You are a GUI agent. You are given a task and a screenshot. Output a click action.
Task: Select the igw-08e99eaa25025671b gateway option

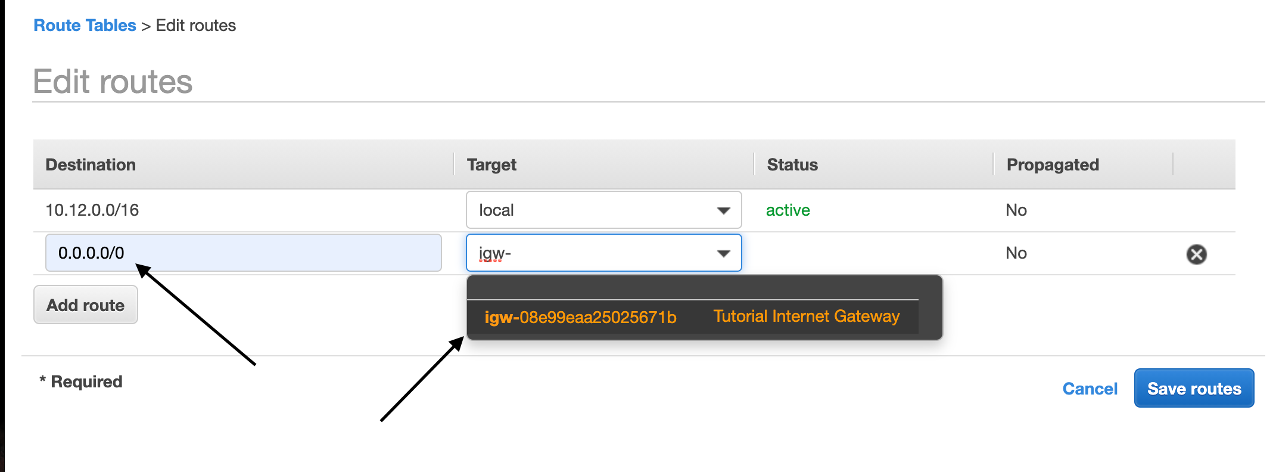coord(580,317)
